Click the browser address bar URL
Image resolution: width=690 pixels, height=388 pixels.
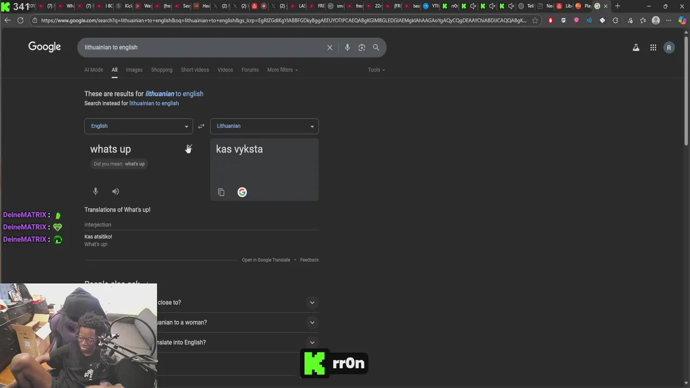tap(284, 20)
